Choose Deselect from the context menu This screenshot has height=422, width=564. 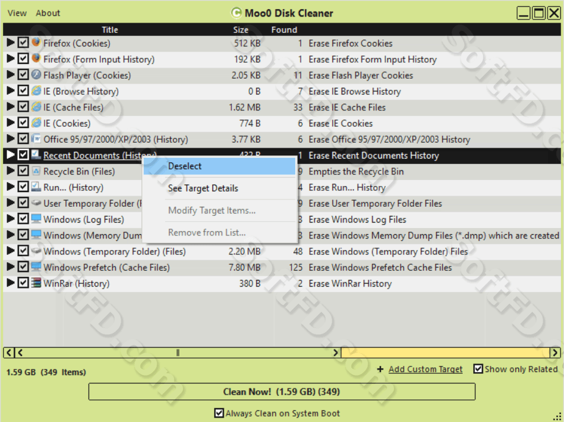click(220, 166)
